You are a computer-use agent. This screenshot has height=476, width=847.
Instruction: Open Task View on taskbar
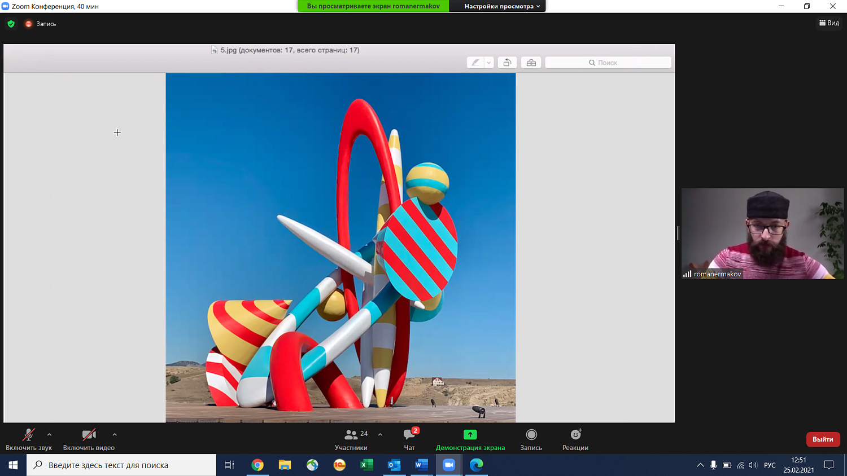pos(229,465)
